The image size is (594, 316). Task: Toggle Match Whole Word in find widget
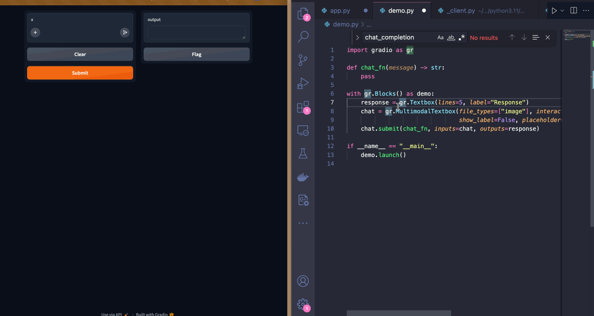[x=451, y=38]
